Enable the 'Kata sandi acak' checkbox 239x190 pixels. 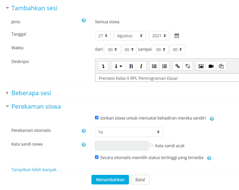[x=151, y=146]
